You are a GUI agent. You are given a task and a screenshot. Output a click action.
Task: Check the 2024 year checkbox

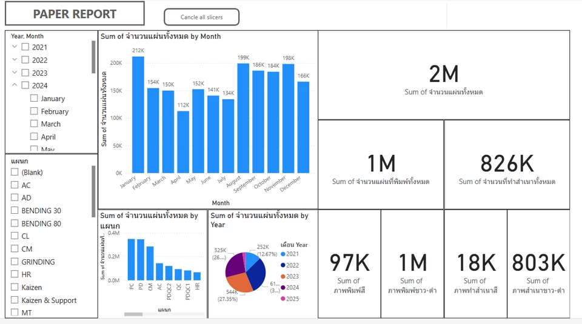point(25,85)
